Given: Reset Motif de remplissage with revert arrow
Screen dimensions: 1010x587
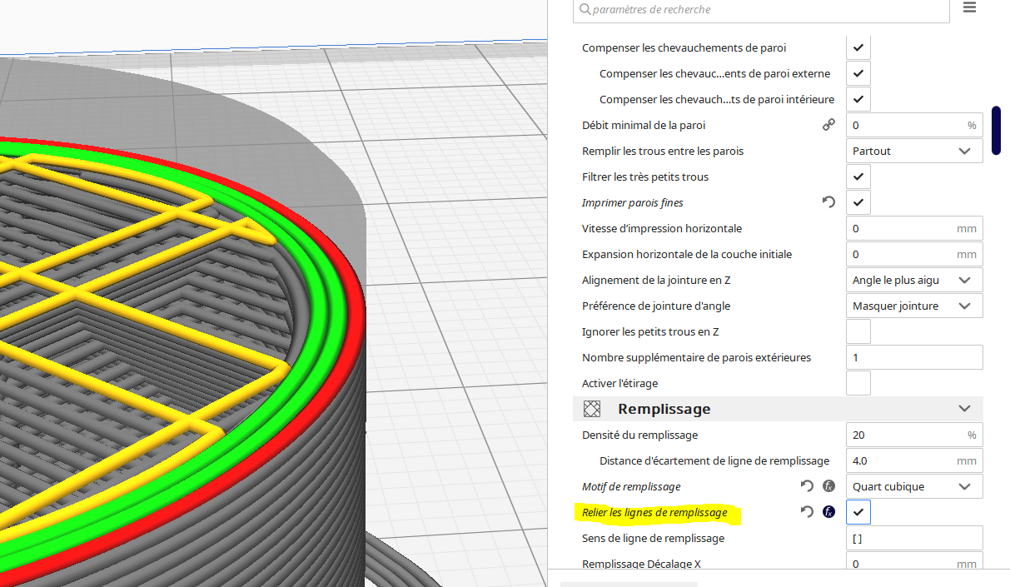Looking at the screenshot, I should 806,486.
